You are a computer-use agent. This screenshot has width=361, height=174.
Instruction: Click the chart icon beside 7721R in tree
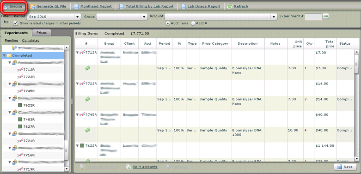click(20, 141)
